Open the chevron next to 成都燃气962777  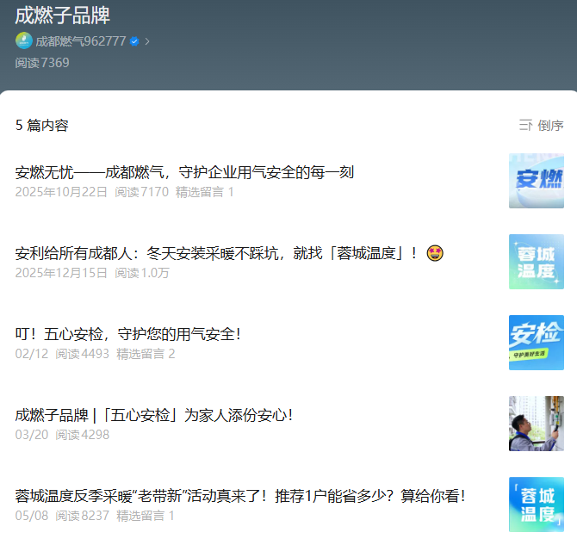tap(147, 41)
